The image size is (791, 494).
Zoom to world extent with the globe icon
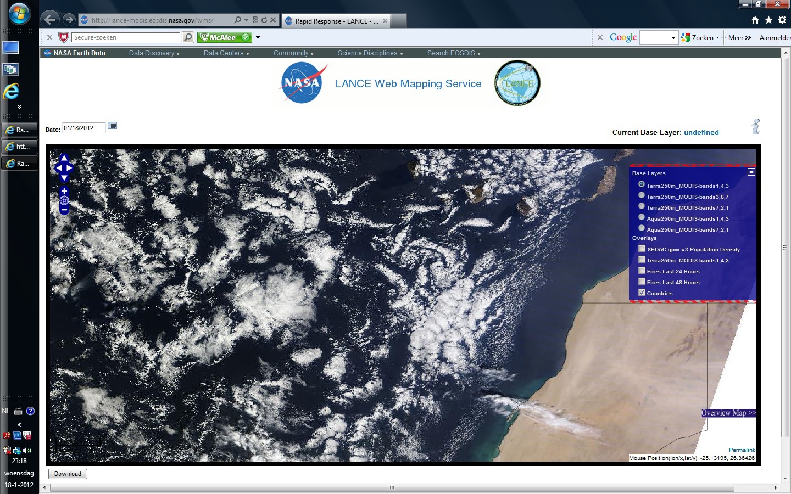click(x=64, y=200)
